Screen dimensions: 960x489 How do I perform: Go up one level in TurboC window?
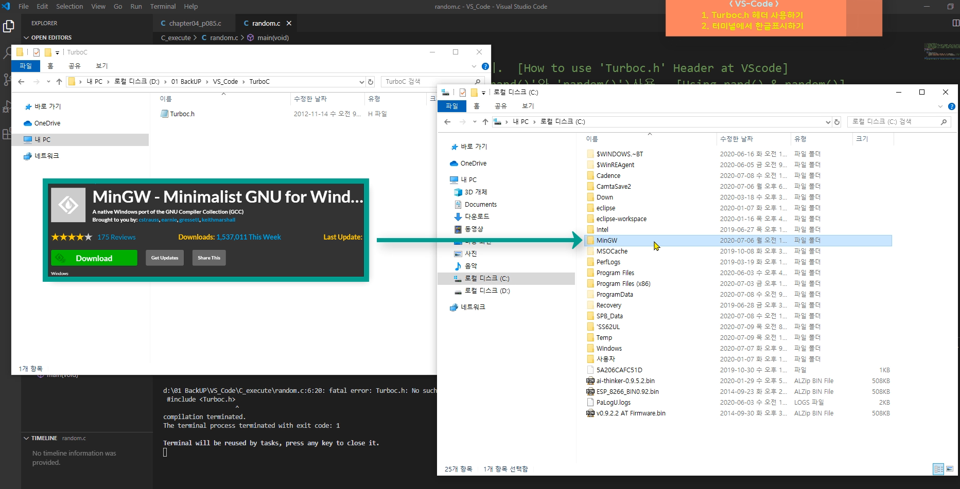click(59, 81)
